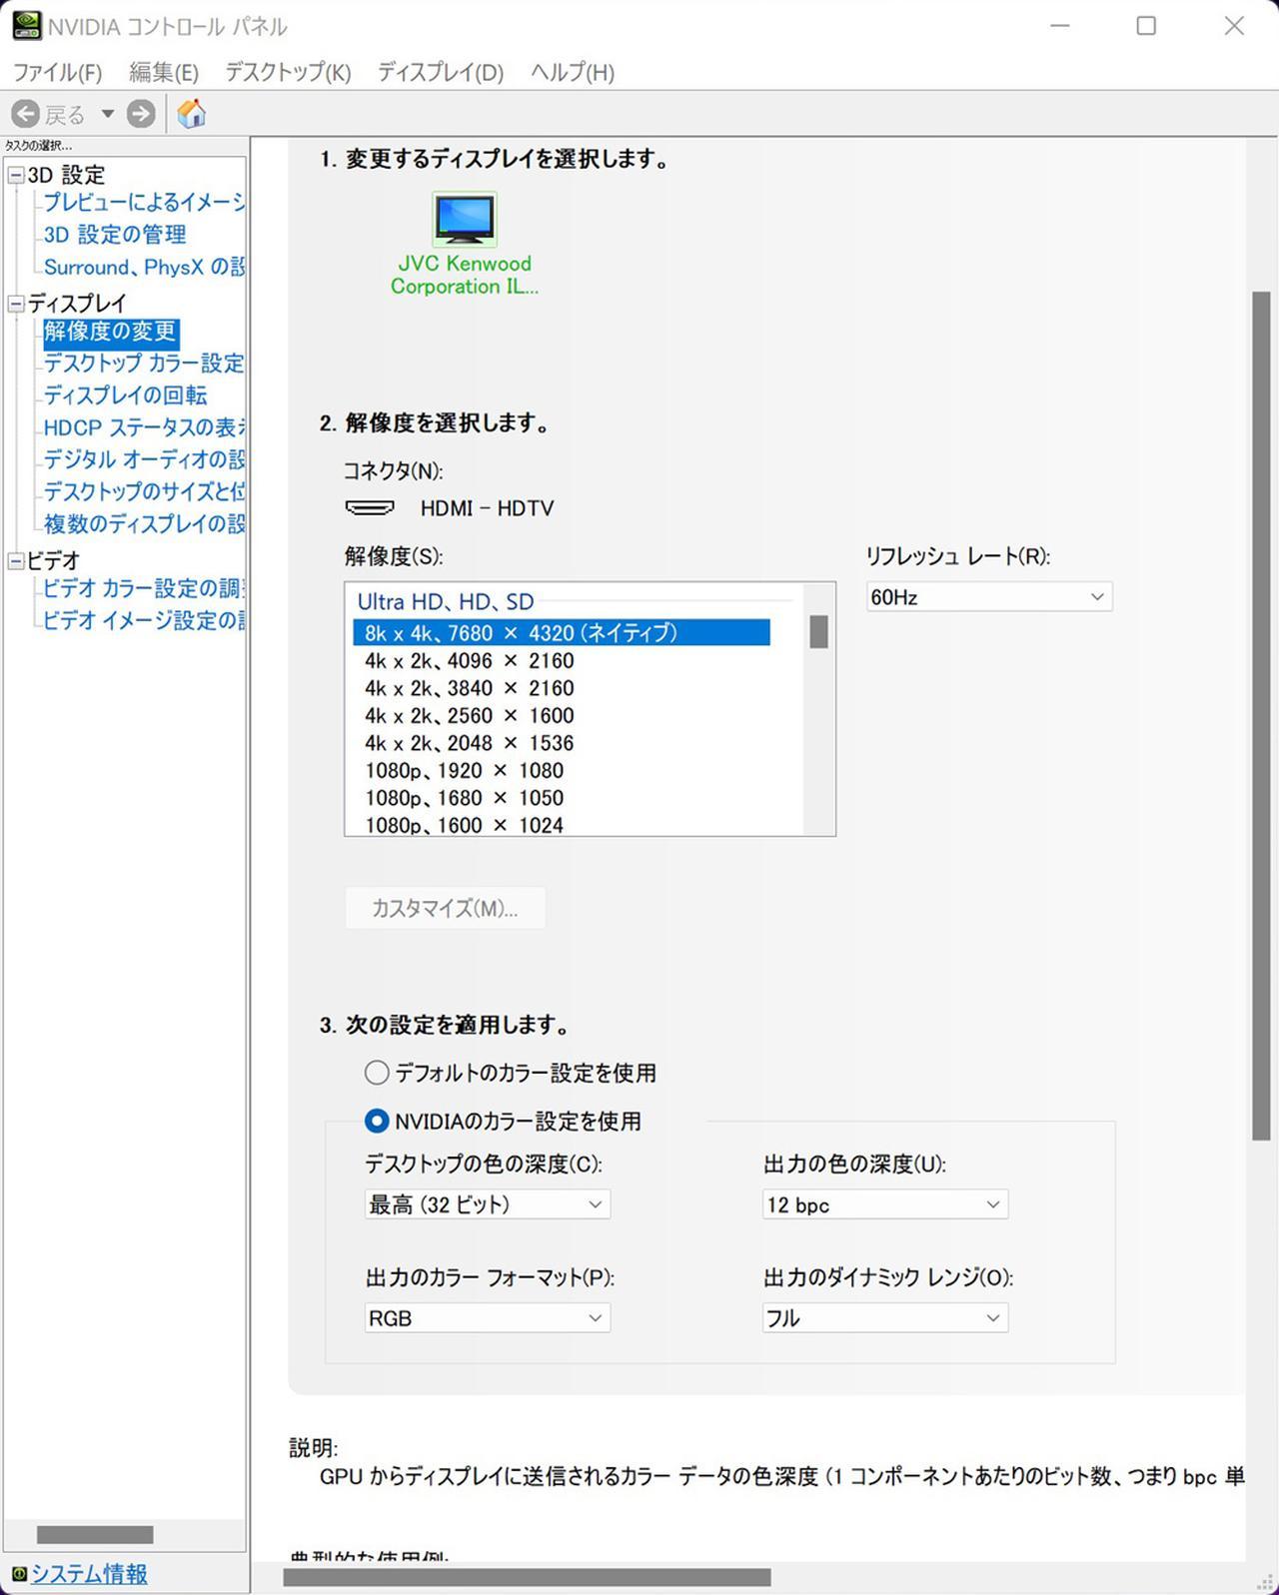The height and width of the screenshot is (1595, 1279).
Task: Open the Surround、PhysX tree item
Action: pyautogui.click(x=144, y=267)
